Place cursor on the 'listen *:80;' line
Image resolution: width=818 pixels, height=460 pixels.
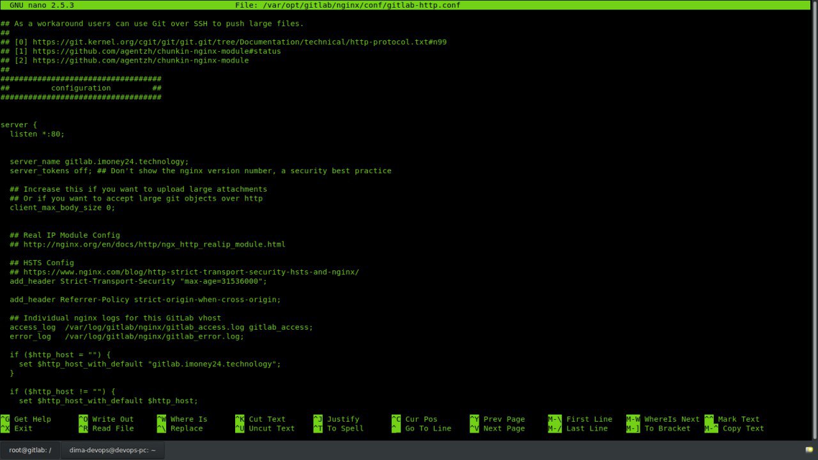pos(37,134)
